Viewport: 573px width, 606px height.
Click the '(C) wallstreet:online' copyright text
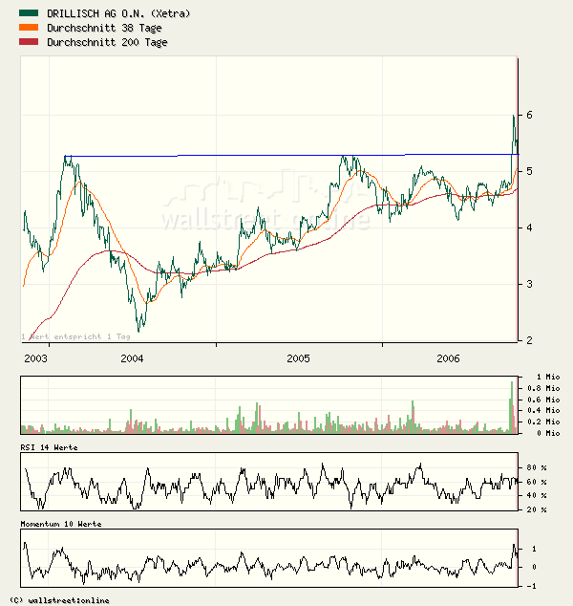point(59,600)
